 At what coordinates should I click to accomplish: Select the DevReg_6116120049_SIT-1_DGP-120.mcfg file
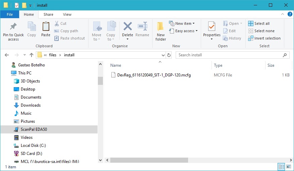coord(154,75)
